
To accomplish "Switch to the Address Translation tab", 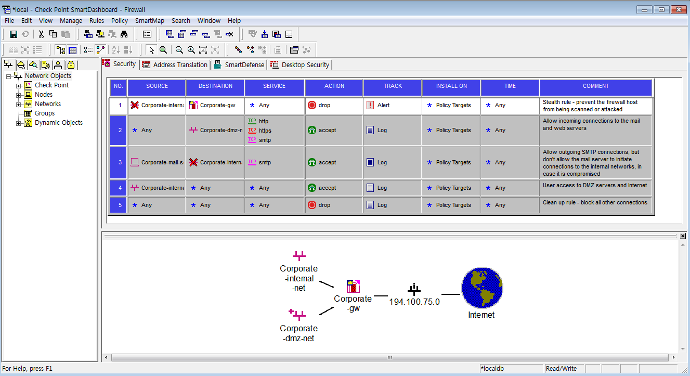I will pos(175,64).
